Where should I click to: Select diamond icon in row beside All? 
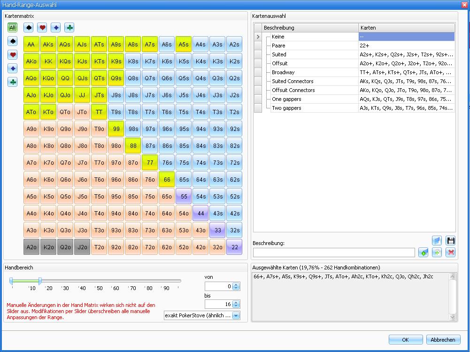[x=56, y=28]
